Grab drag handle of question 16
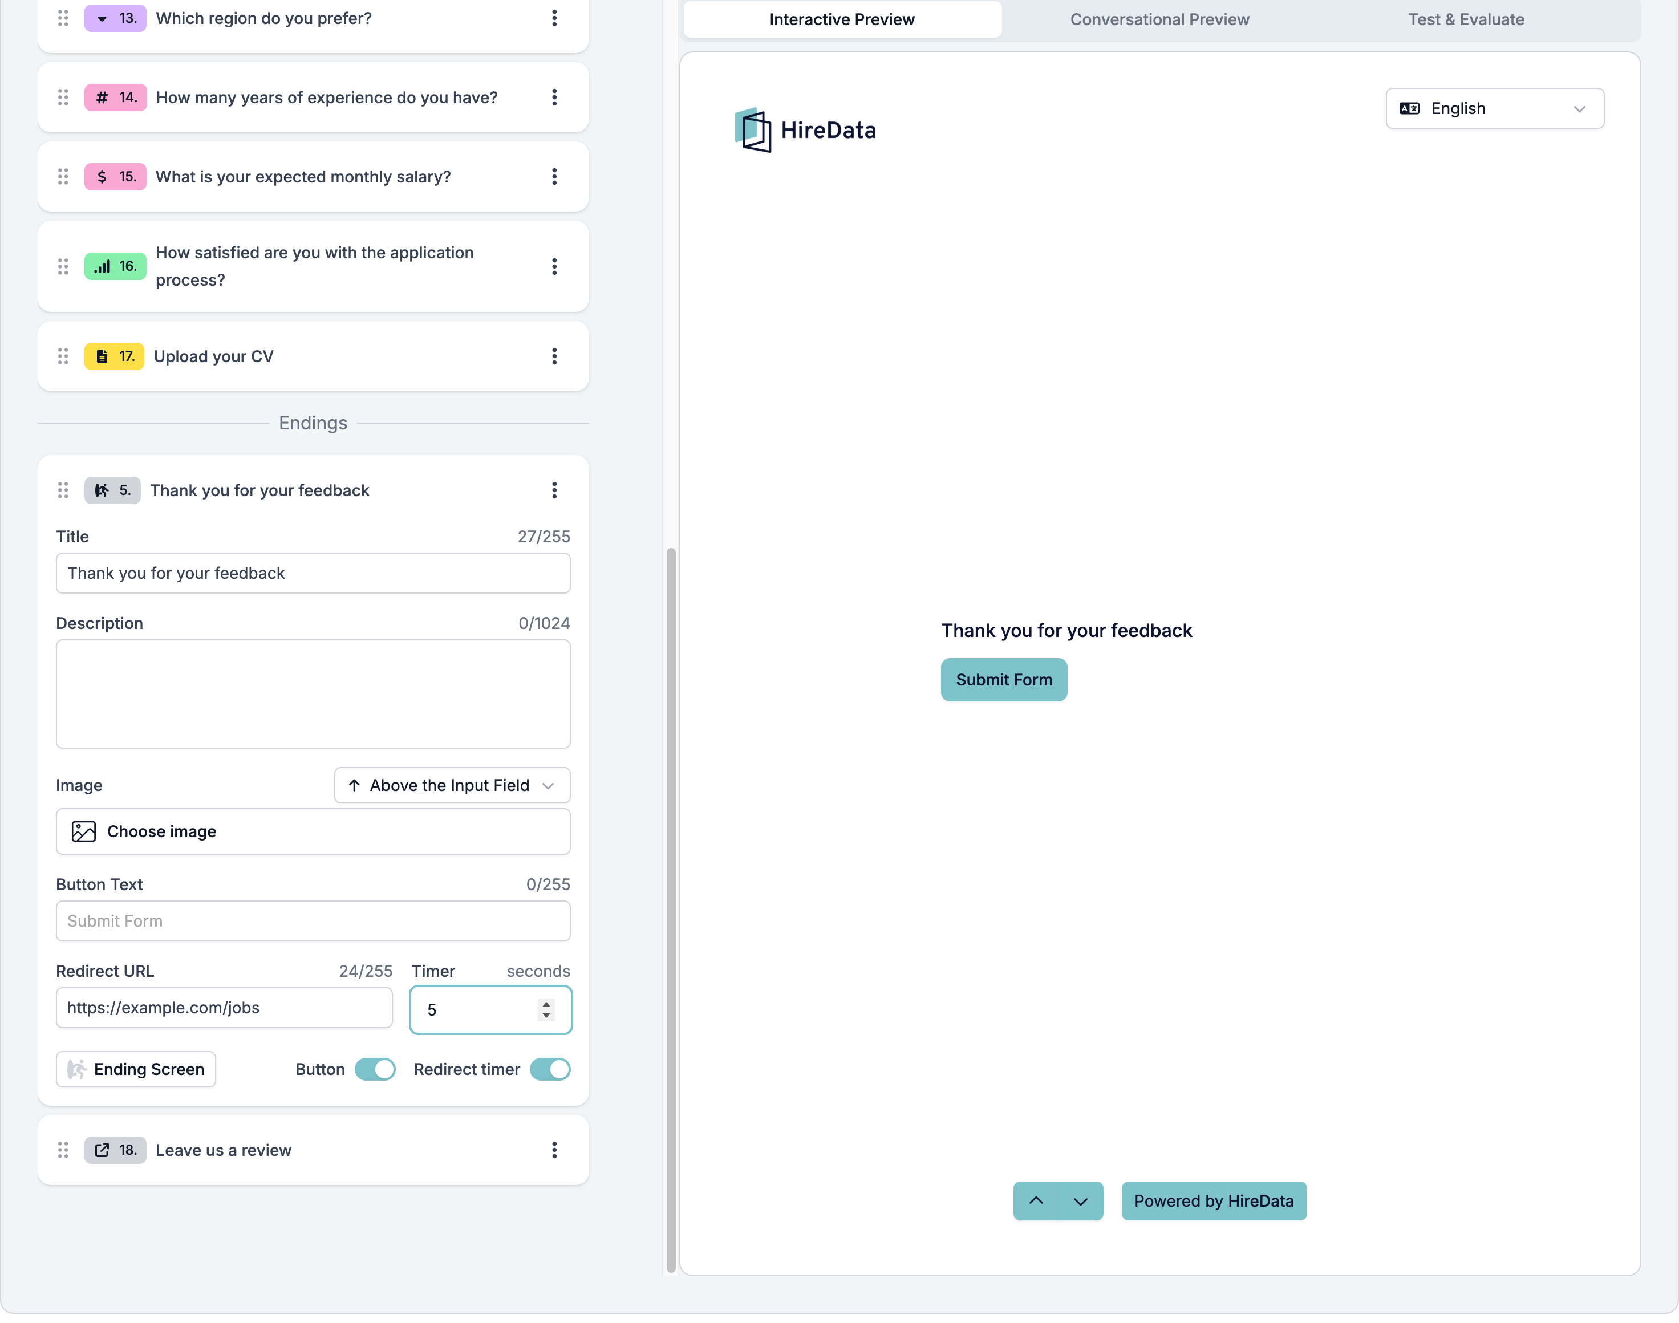The height and width of the screenshot is (1323, 1679). click(x=63, y=266)
